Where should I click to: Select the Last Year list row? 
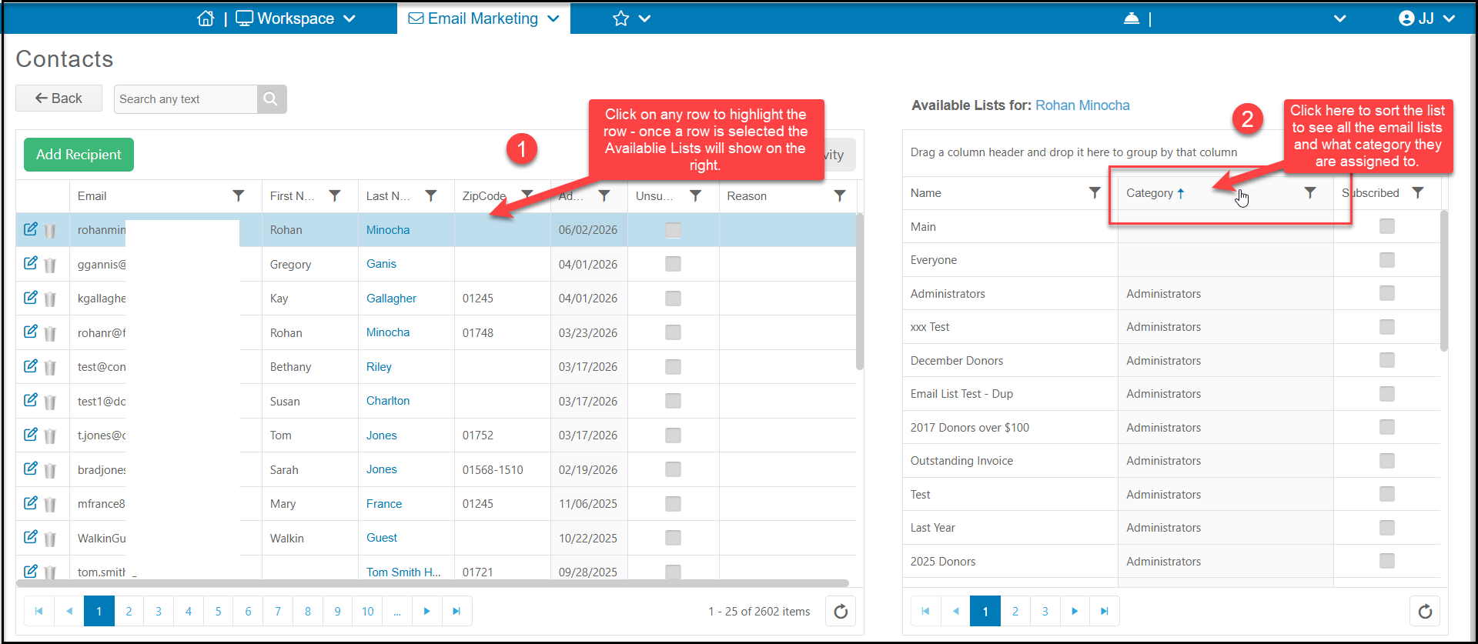[1171, 528]
